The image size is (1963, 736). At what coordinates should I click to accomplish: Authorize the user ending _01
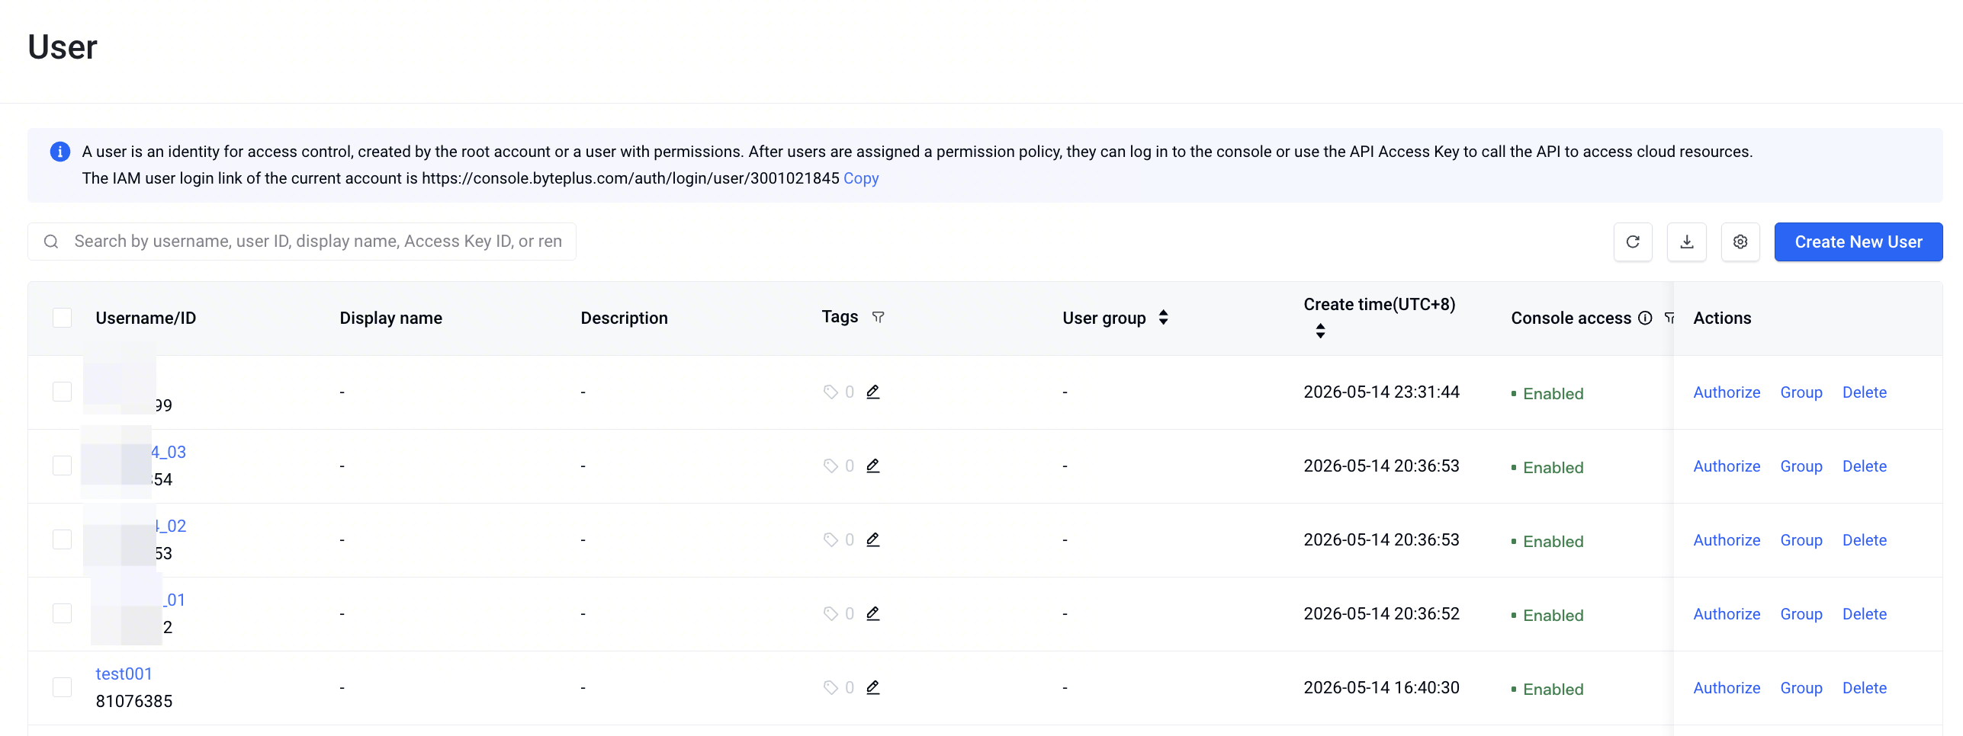coord(1727,614)
